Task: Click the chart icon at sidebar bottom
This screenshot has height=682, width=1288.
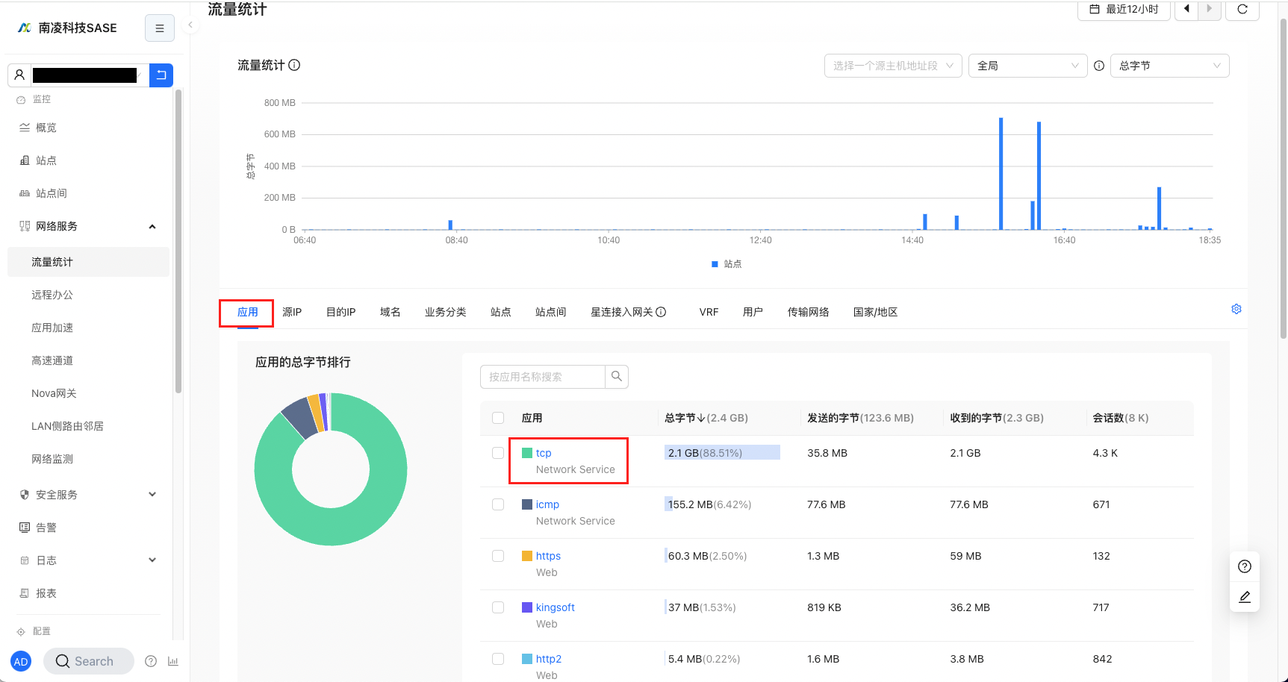Action: coord(173,661)
